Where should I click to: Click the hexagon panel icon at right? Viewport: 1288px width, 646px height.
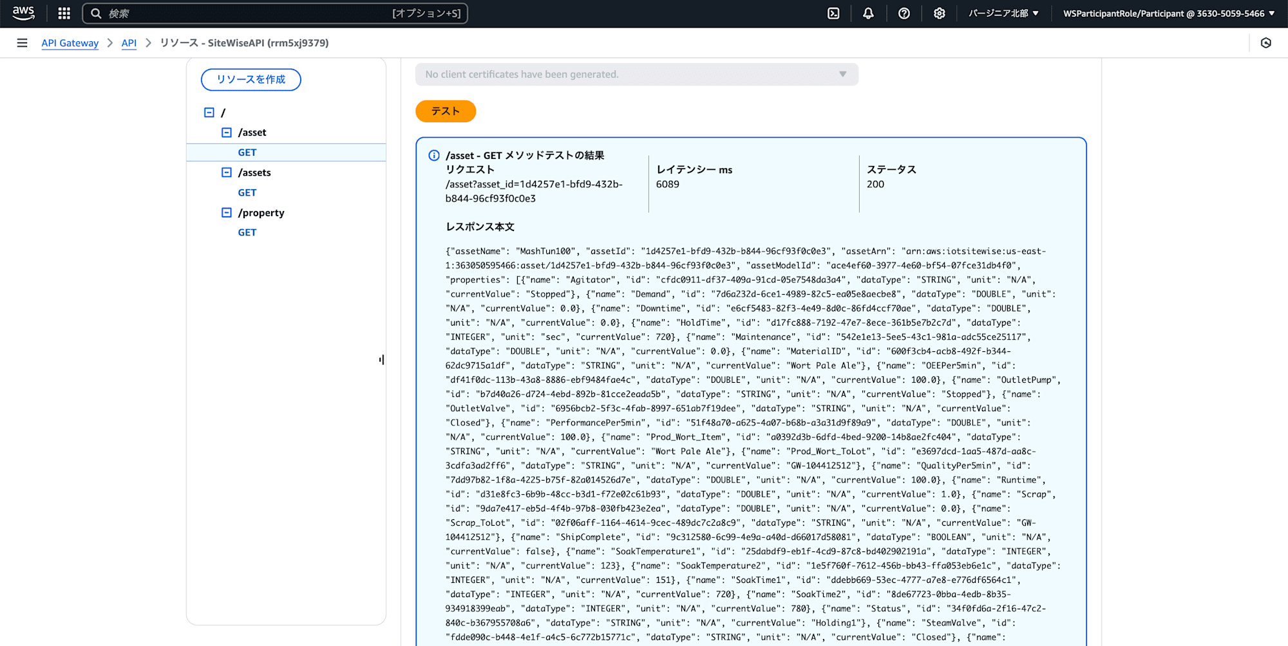click(1266, 43)
